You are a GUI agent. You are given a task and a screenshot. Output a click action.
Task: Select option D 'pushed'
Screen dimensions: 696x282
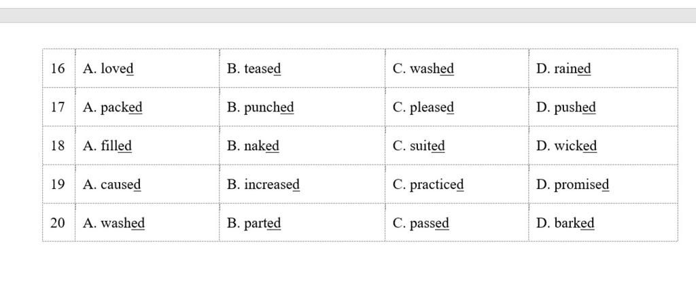[575, 107]
